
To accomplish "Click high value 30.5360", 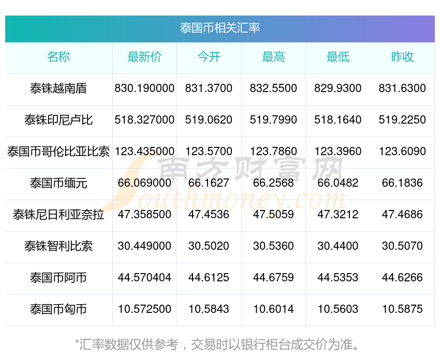I will [273, 246].
